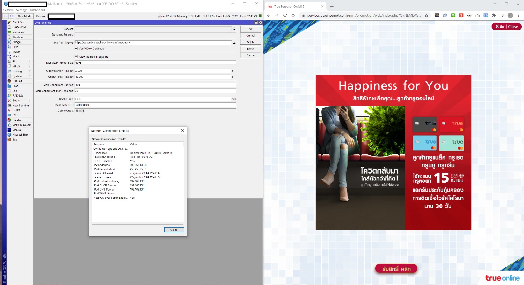The height and width of the screenshot is (285, 524).
Task: Expand the Routing submenu
Action: (17, 71)
